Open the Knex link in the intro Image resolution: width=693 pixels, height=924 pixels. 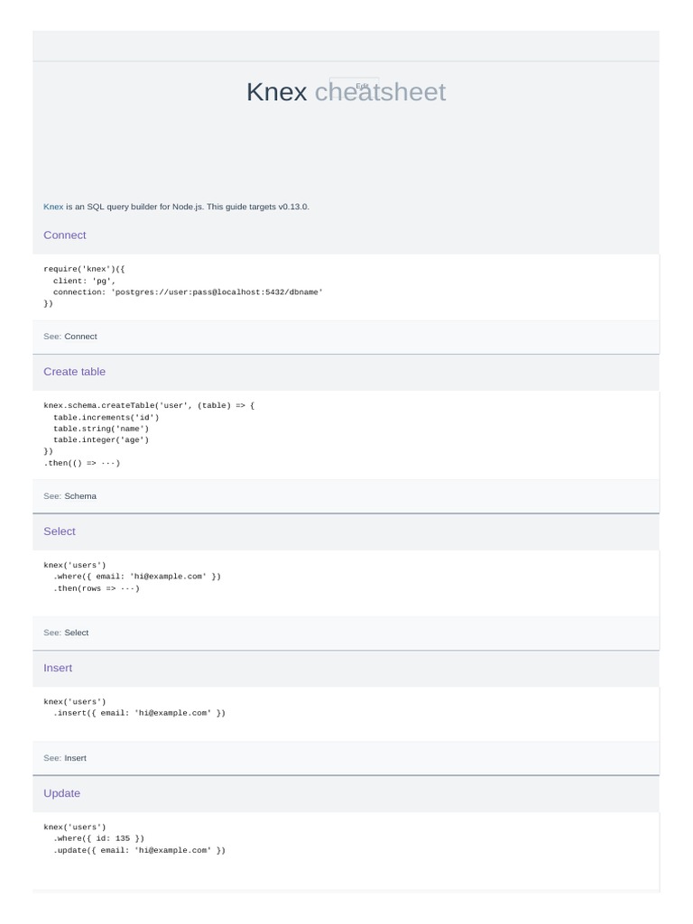click(x=53, y=207)
